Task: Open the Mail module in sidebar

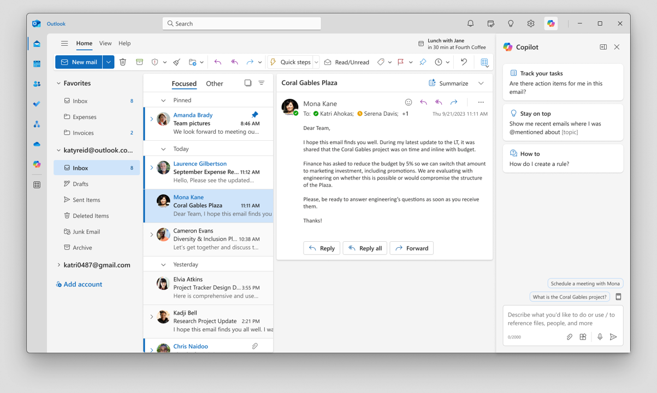Action: pyautogui.click(x=37, y=44)
